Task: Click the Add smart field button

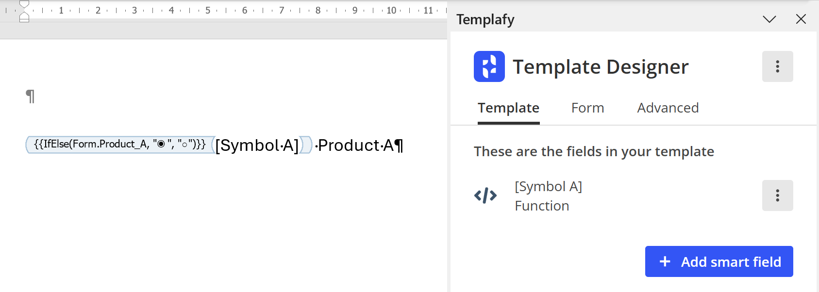Action: (719, 261)
